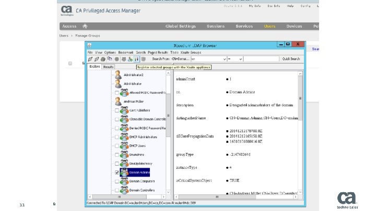Screen dimensions: 376x211
Task: Click attributes panel scroll right arrow
Action: 296,197
